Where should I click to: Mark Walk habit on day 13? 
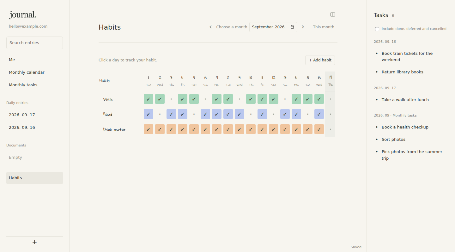[285, 99]
